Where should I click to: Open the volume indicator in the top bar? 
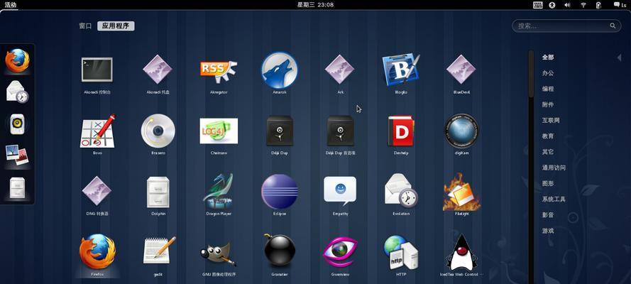(567, 5)
